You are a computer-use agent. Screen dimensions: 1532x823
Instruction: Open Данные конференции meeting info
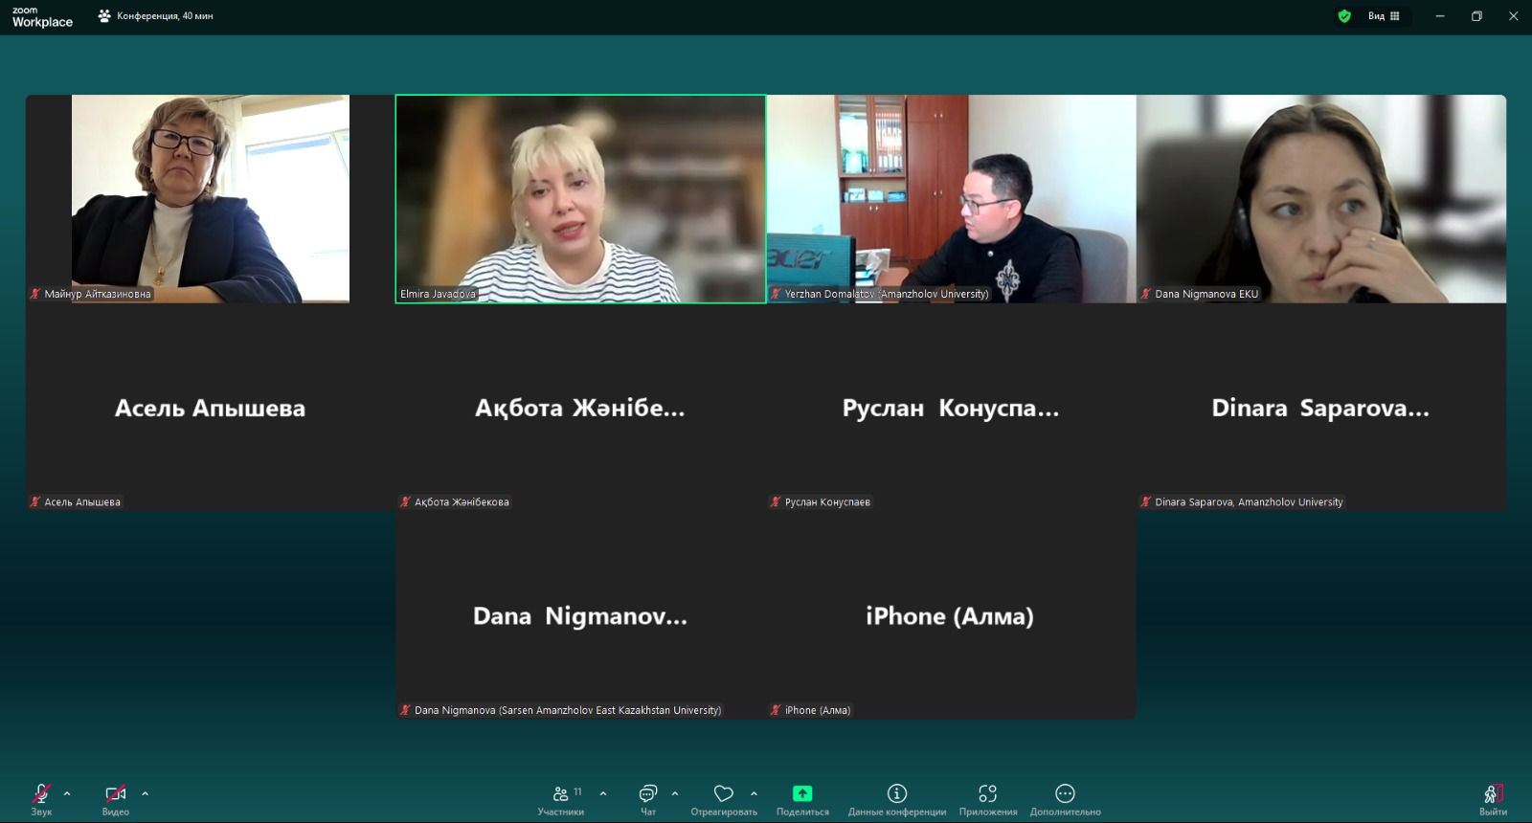point(897,798)
